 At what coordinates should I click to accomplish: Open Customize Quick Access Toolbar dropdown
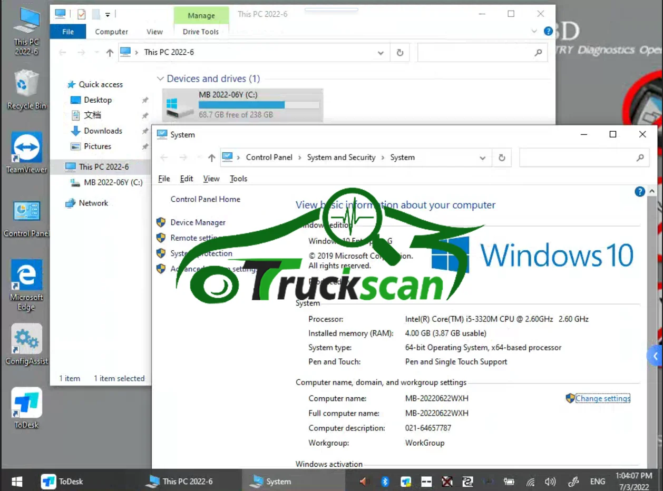click(x=108, y=14)
